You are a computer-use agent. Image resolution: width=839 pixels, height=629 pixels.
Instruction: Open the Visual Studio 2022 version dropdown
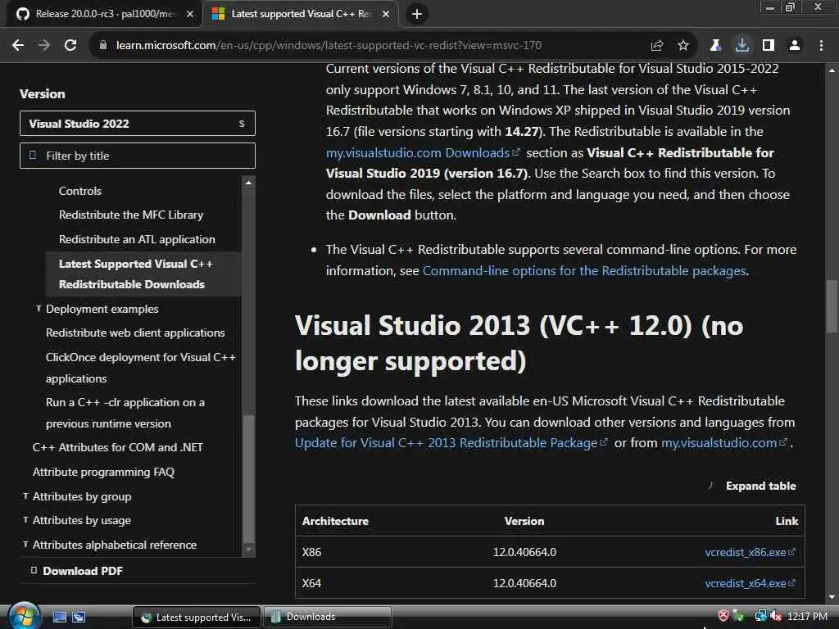point(138,124)
